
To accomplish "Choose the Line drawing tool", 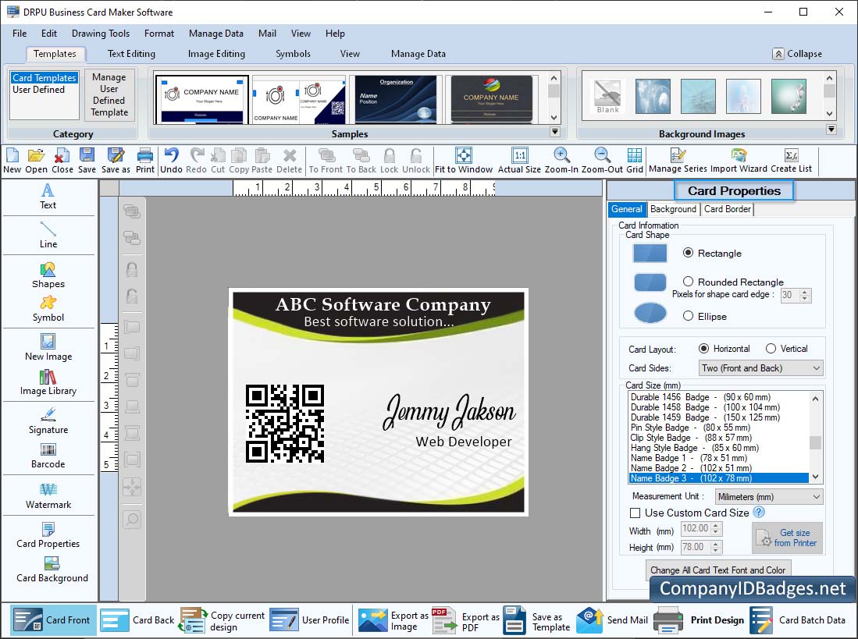I will 48,235.
